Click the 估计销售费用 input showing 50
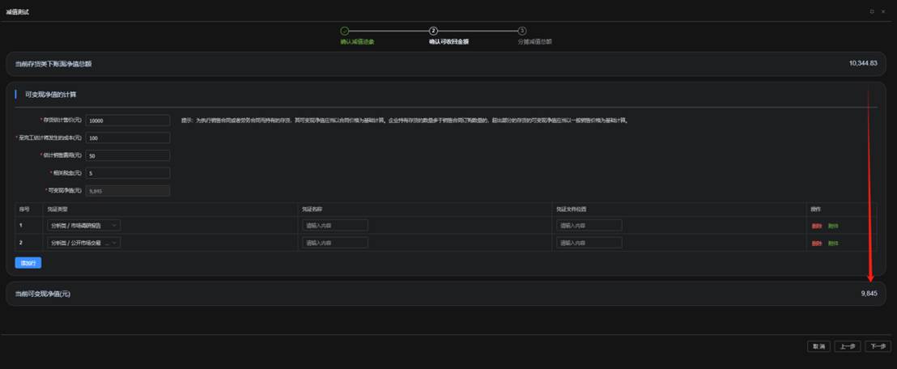Viewport: 897px width, 369px height. coord(127,155)
